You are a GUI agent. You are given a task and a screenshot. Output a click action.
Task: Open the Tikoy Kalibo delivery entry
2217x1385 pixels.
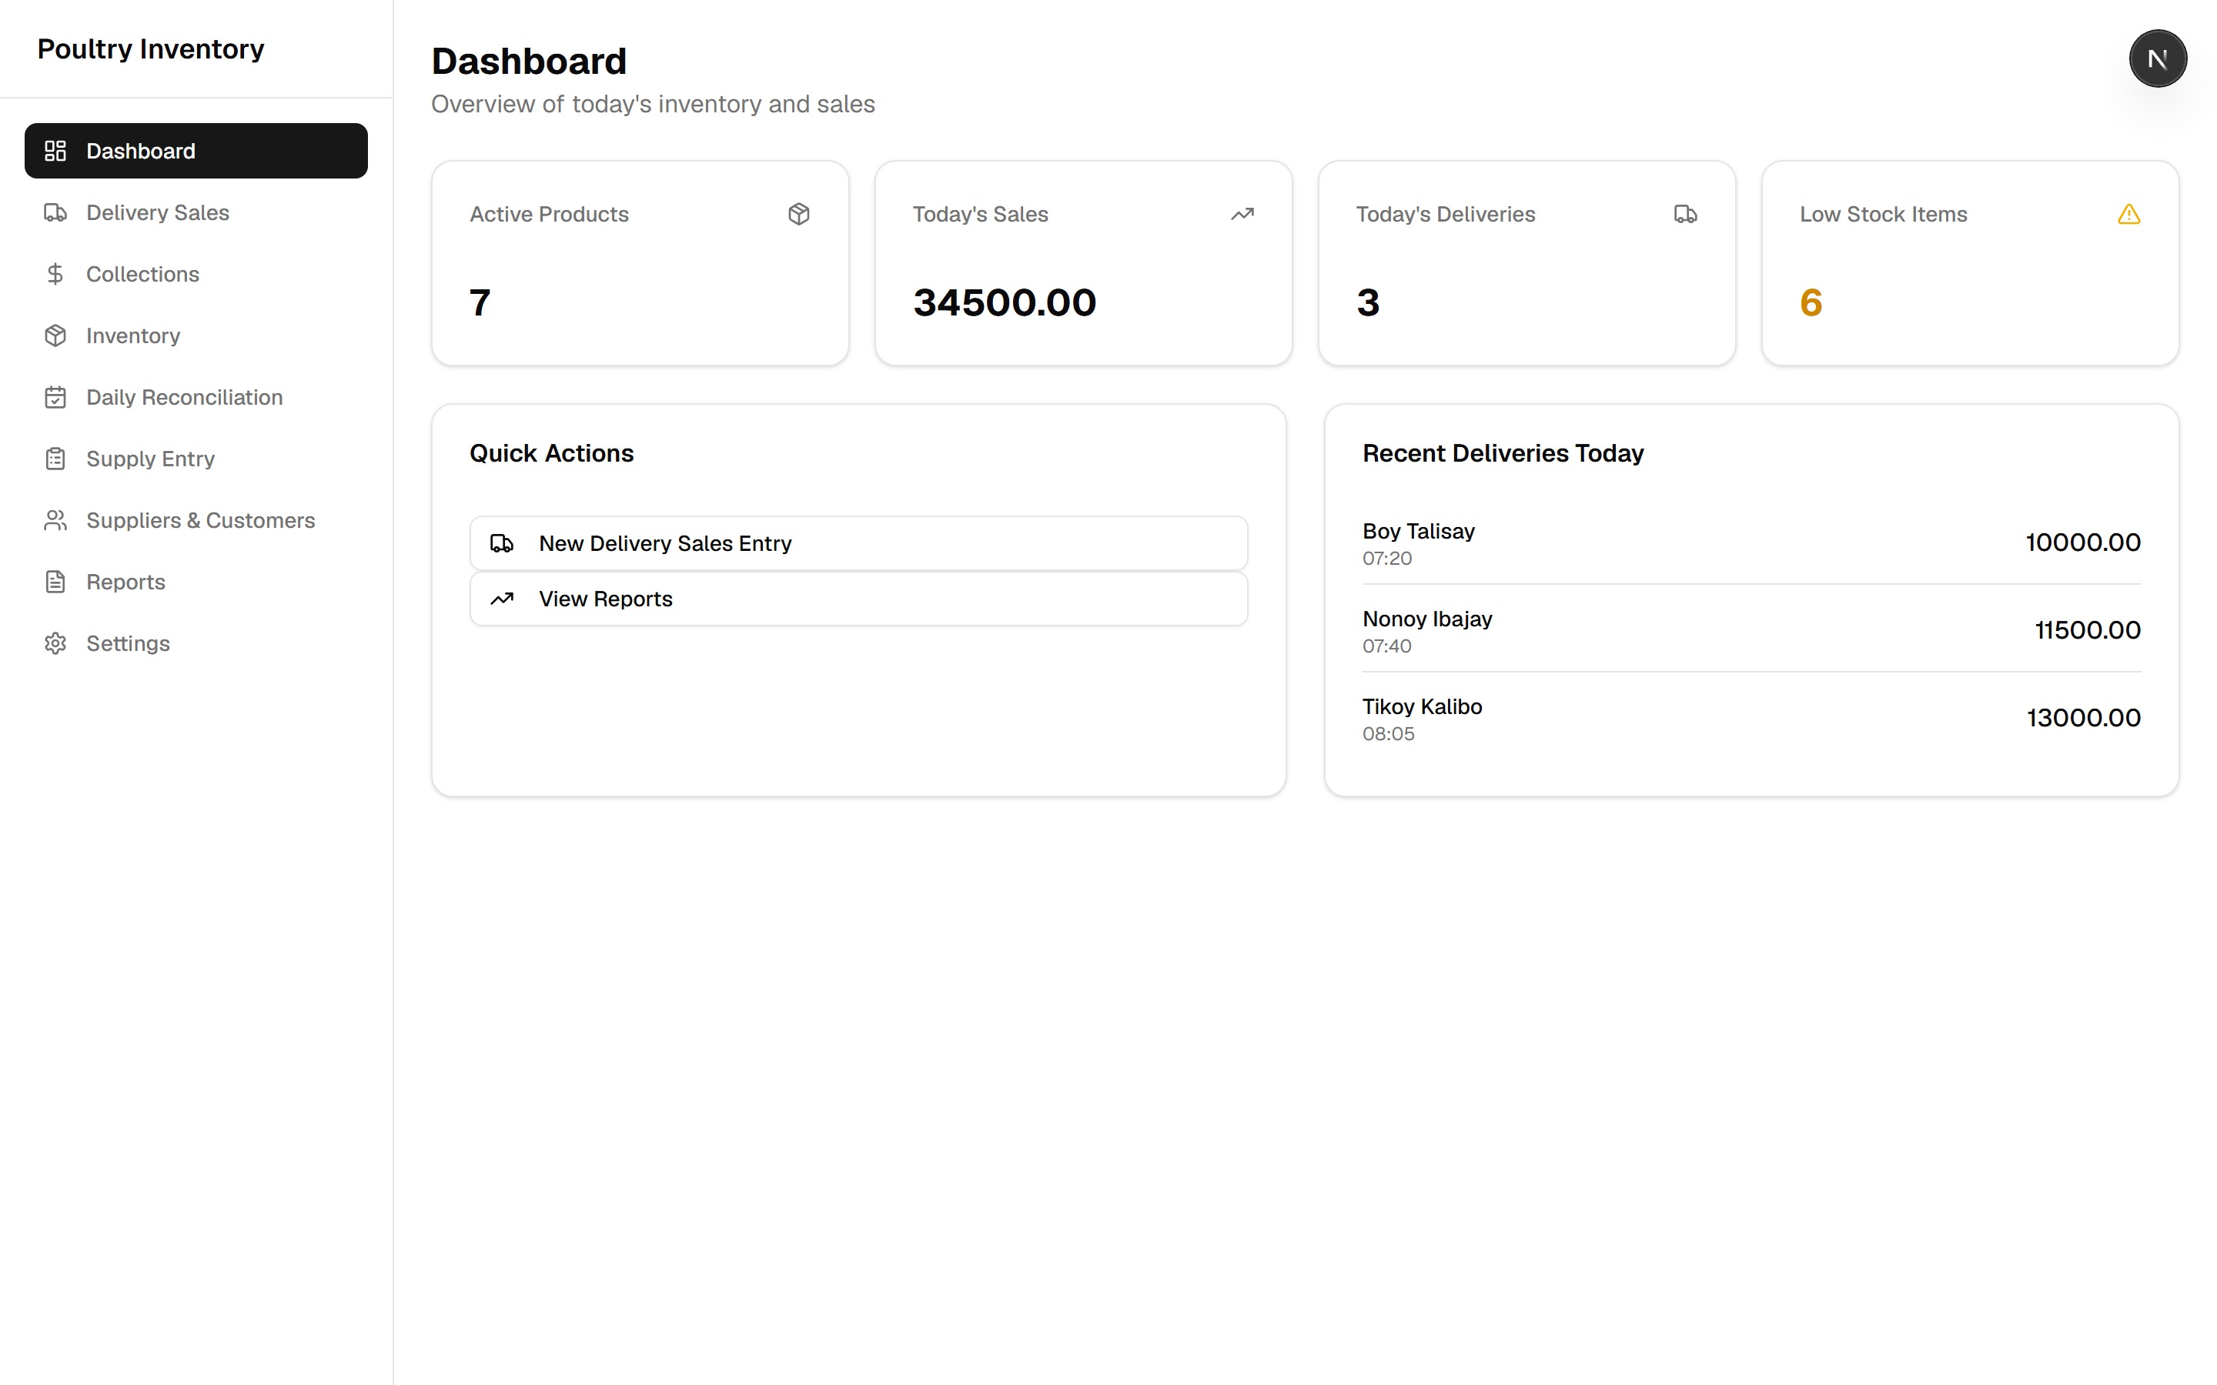pos(1751,718)
